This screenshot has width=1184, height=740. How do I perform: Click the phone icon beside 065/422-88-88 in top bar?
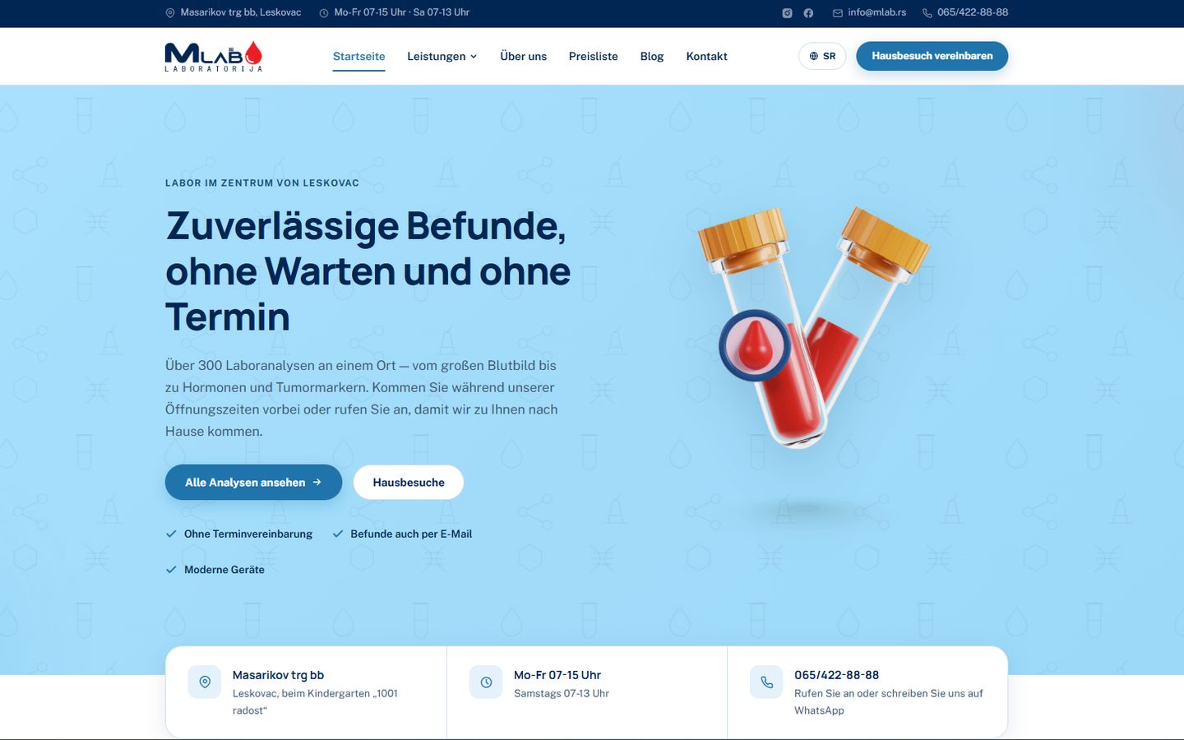[x=927, y=13]
